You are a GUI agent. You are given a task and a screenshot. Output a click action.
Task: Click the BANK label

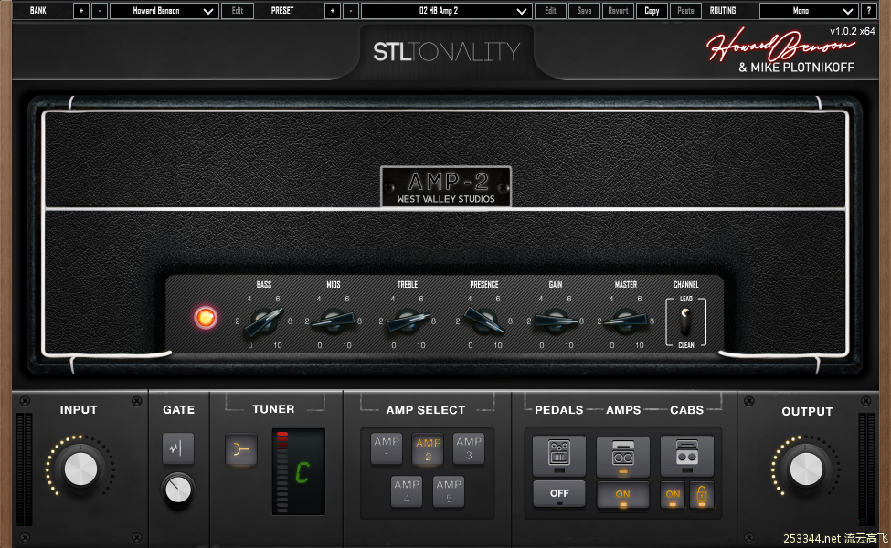(x=38, y=10)
